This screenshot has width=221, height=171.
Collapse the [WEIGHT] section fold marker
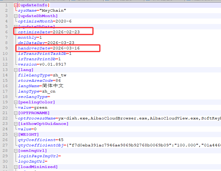point(16,134)
